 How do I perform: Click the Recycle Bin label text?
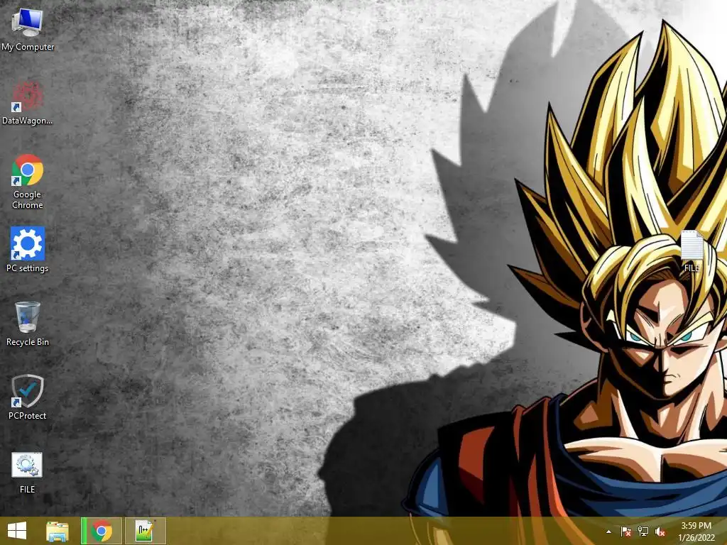[28, 342]
